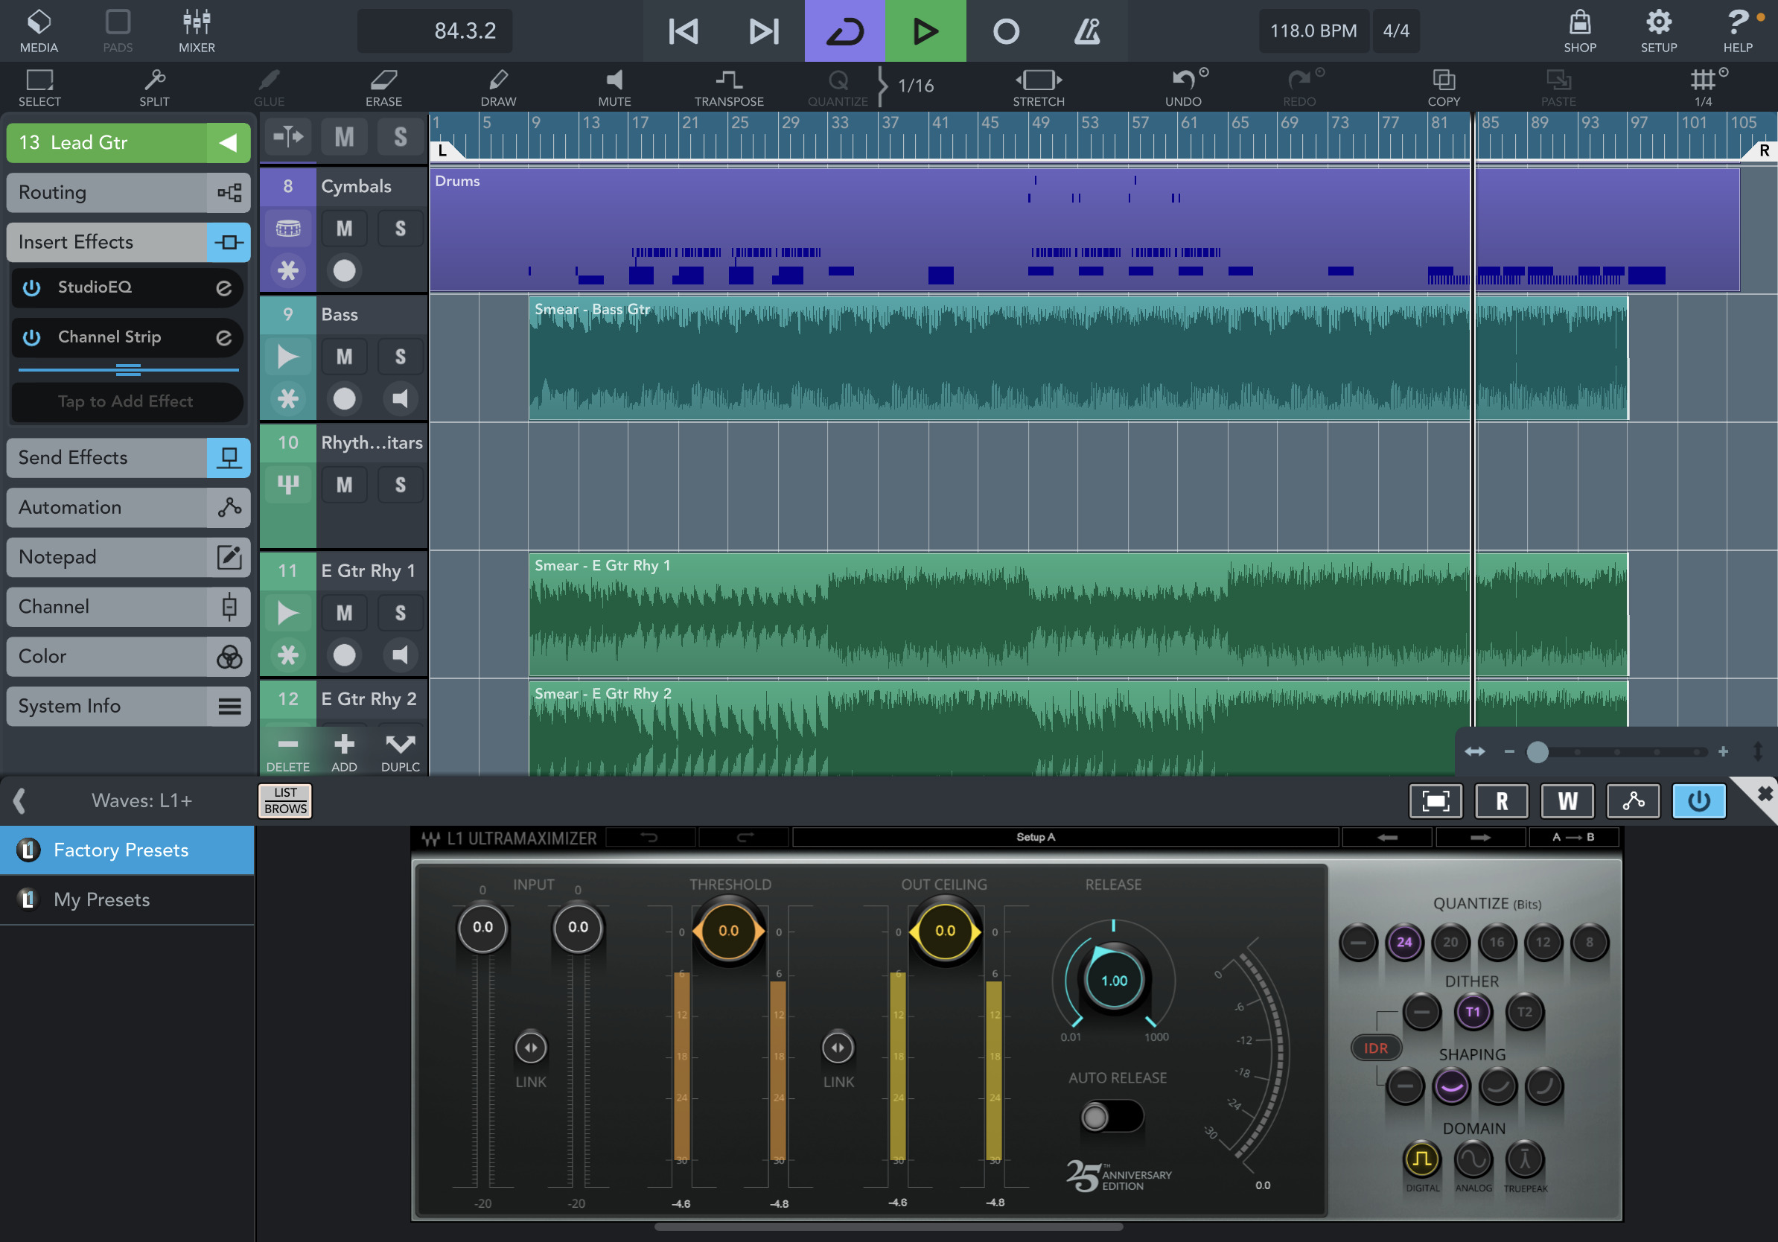Screen dimensions: 1778x1242
Task: Select the Split tool
Action: coord(154,88)
